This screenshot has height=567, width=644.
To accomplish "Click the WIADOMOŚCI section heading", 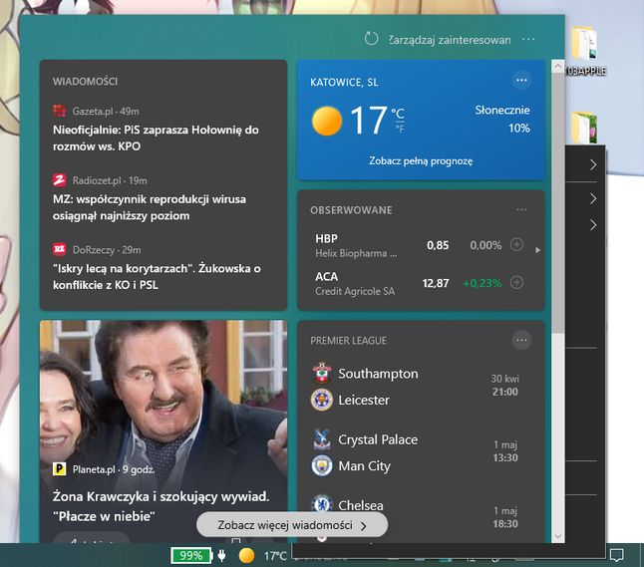I will 85,82.
